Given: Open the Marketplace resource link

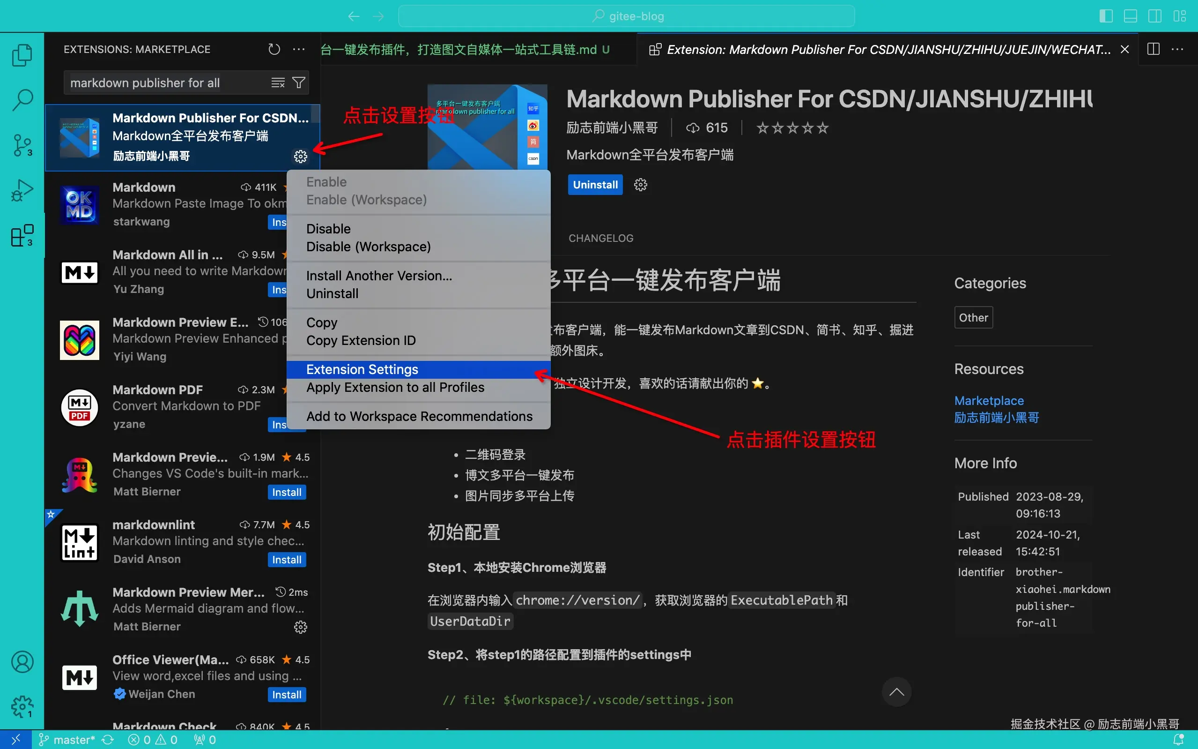Looking at the screenshot, I should (x=989, y=400).
